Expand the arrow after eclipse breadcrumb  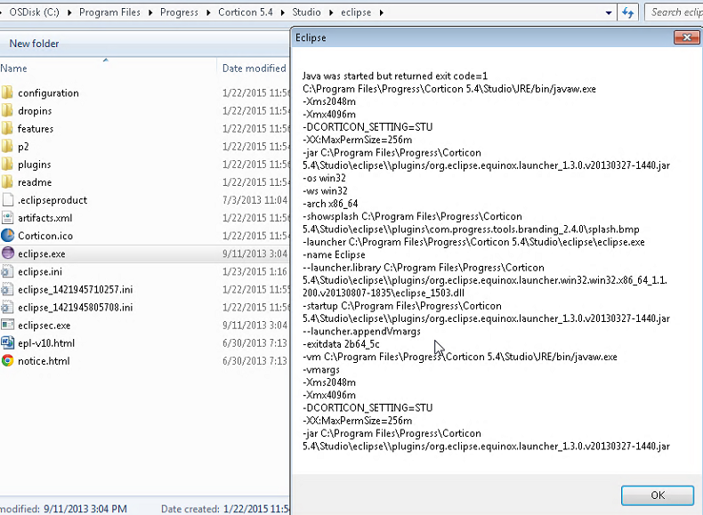point(382,12)
